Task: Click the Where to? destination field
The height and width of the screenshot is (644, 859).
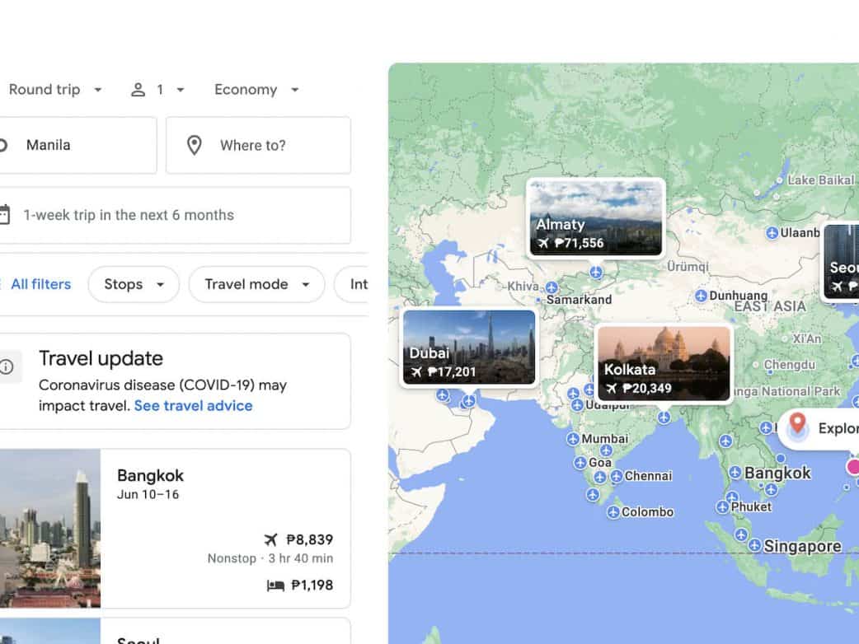Action: pos(258,145)
